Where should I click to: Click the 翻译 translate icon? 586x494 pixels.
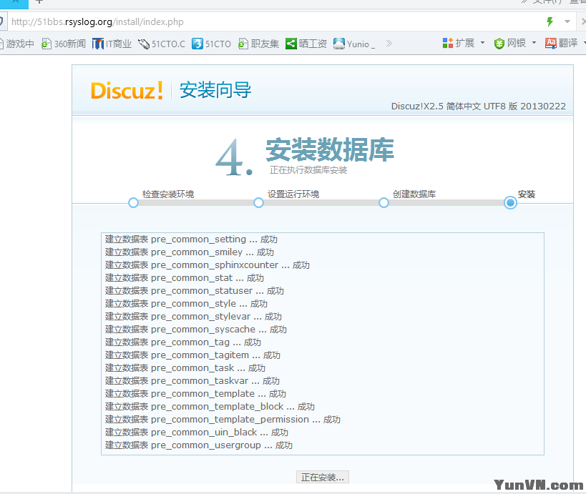[x=551, y=44]
